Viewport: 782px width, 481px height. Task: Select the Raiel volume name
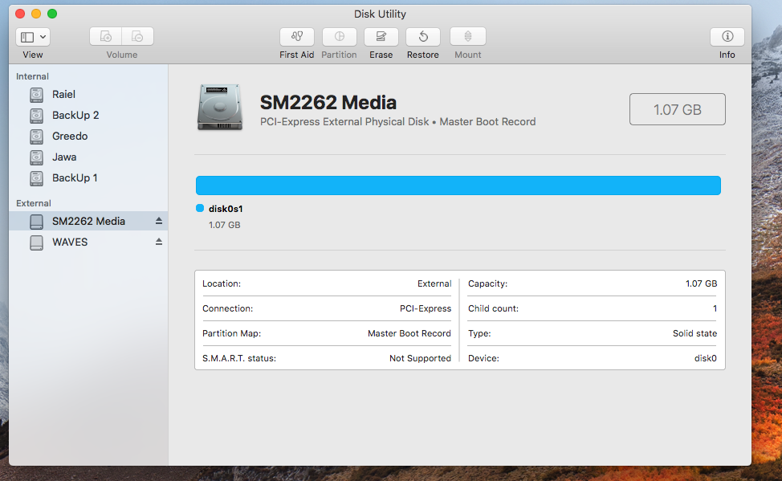[64, 94]
